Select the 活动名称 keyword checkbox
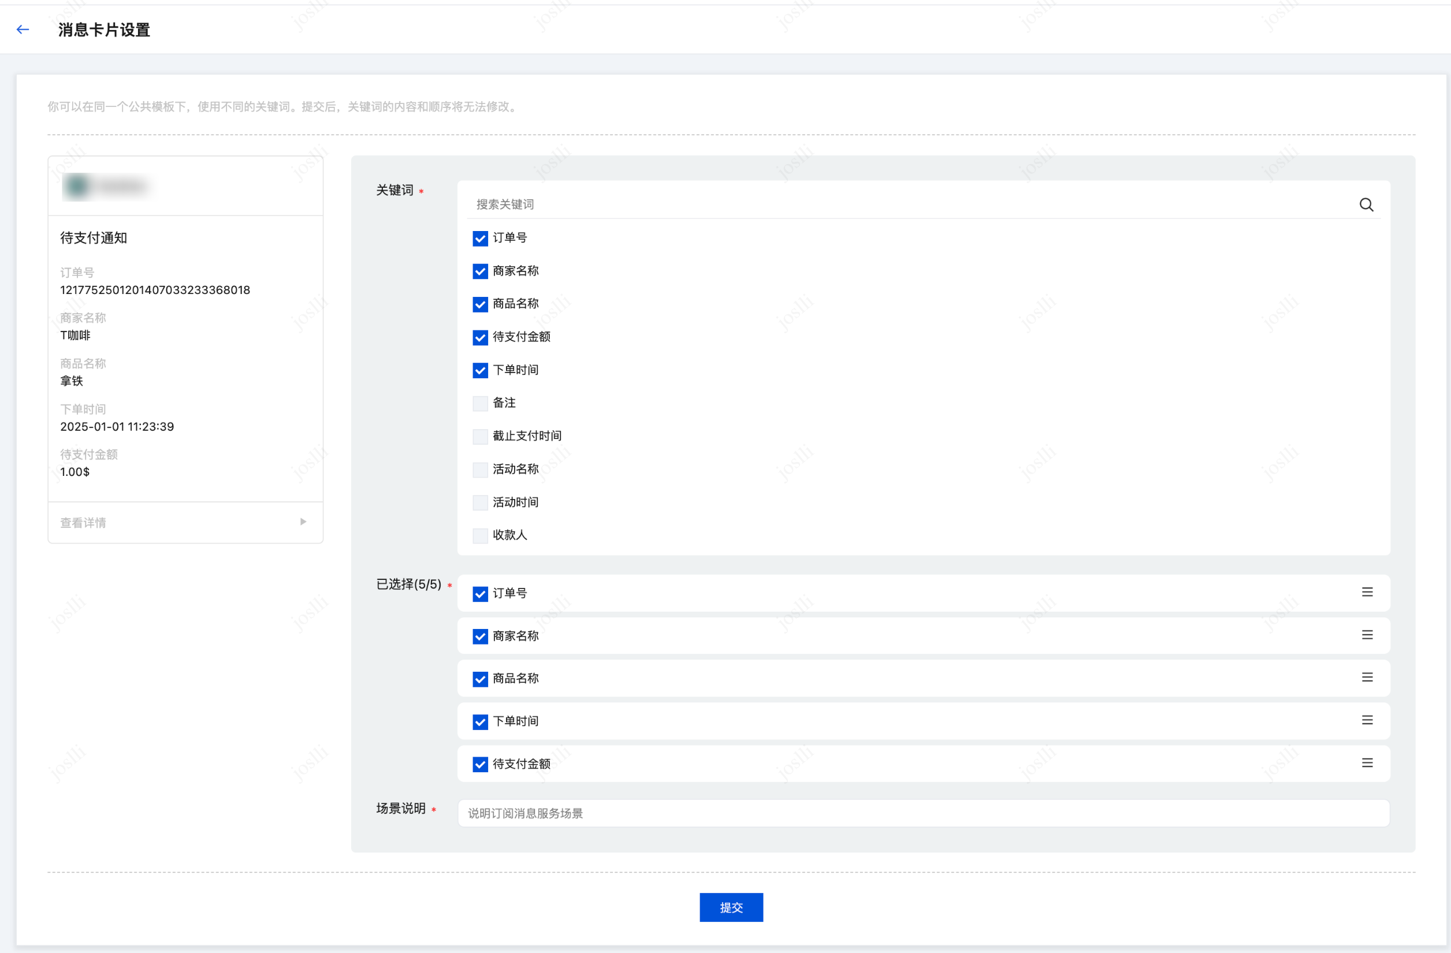The height and width of the screenshot is (953, 1451). (x=481, y=470)
